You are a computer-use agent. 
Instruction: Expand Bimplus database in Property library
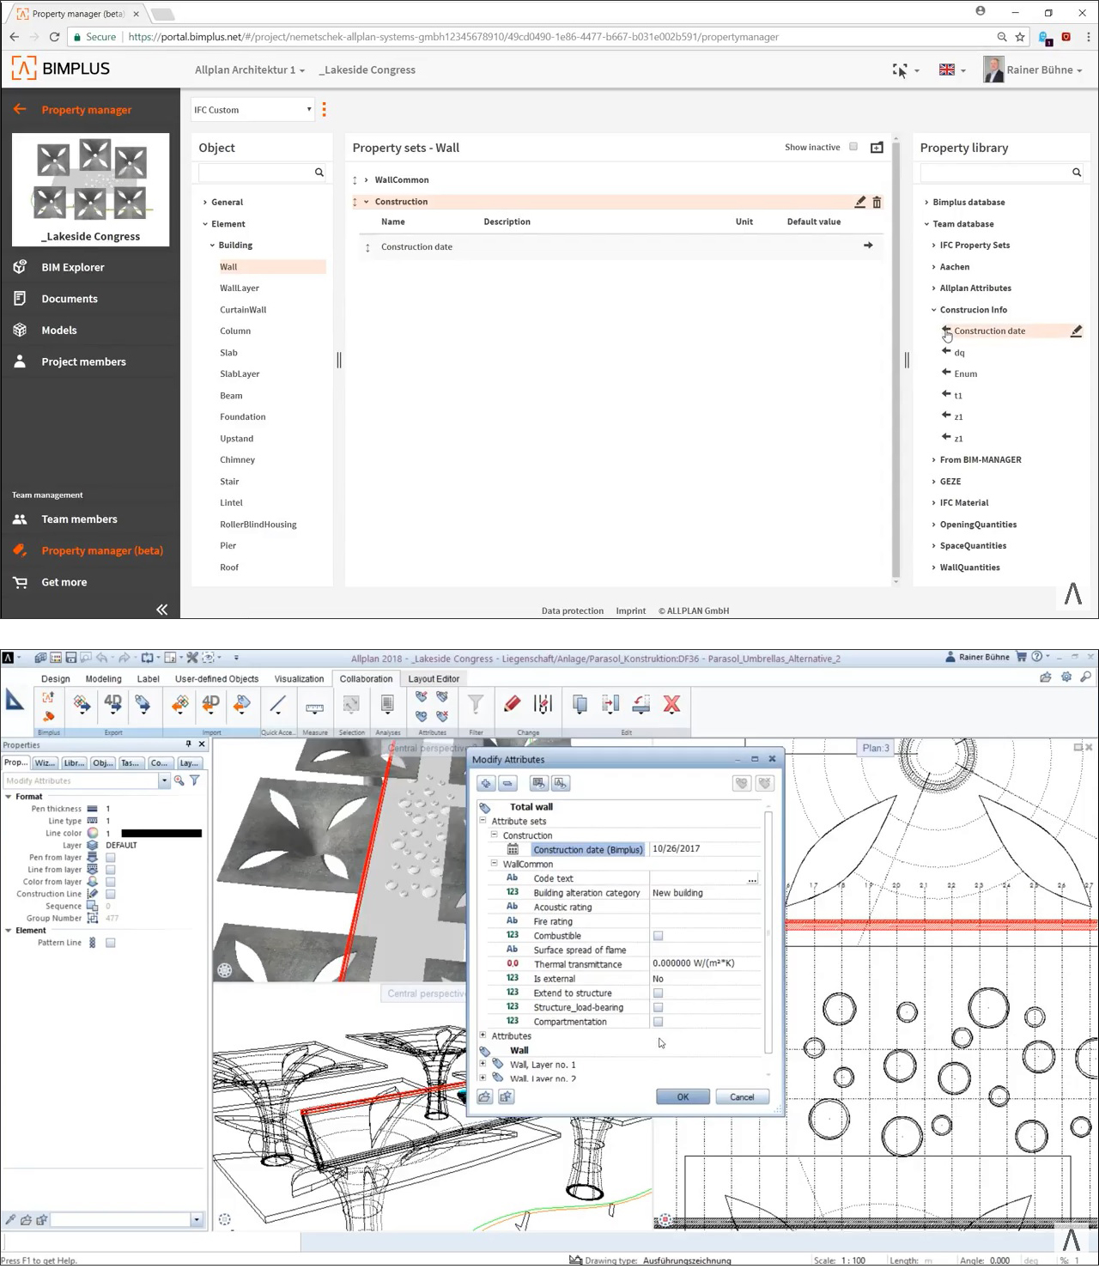[x=926, y=203]
